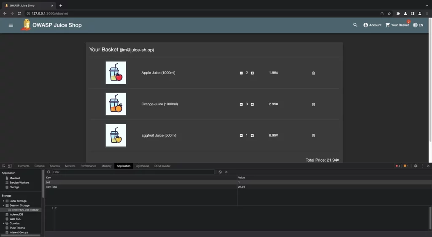The width and height of the screenshot is (432, 237).
Task: Open the Account menu
Action: click(x=372, y=25)
